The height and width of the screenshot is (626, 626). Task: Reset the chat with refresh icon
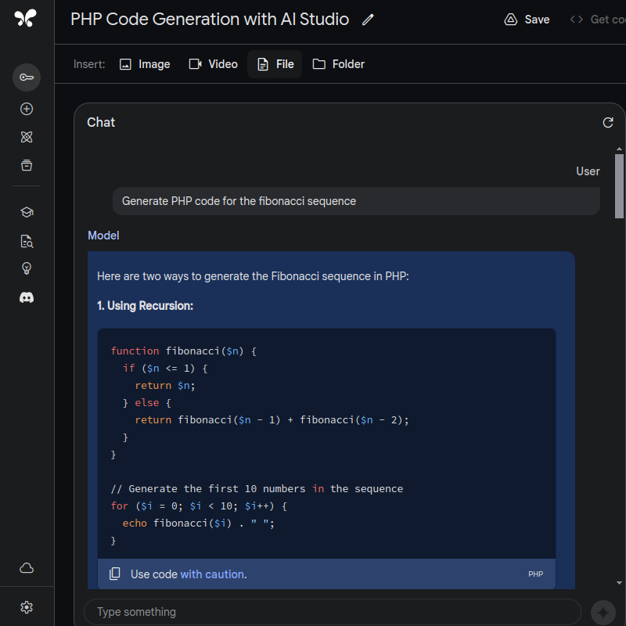608,122
